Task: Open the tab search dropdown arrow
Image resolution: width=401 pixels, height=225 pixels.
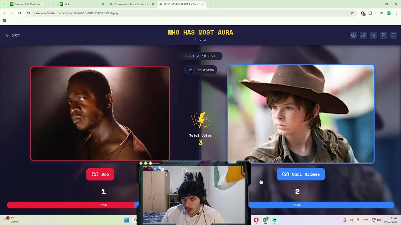Action: pyautogui.click(x=4, y=4)
